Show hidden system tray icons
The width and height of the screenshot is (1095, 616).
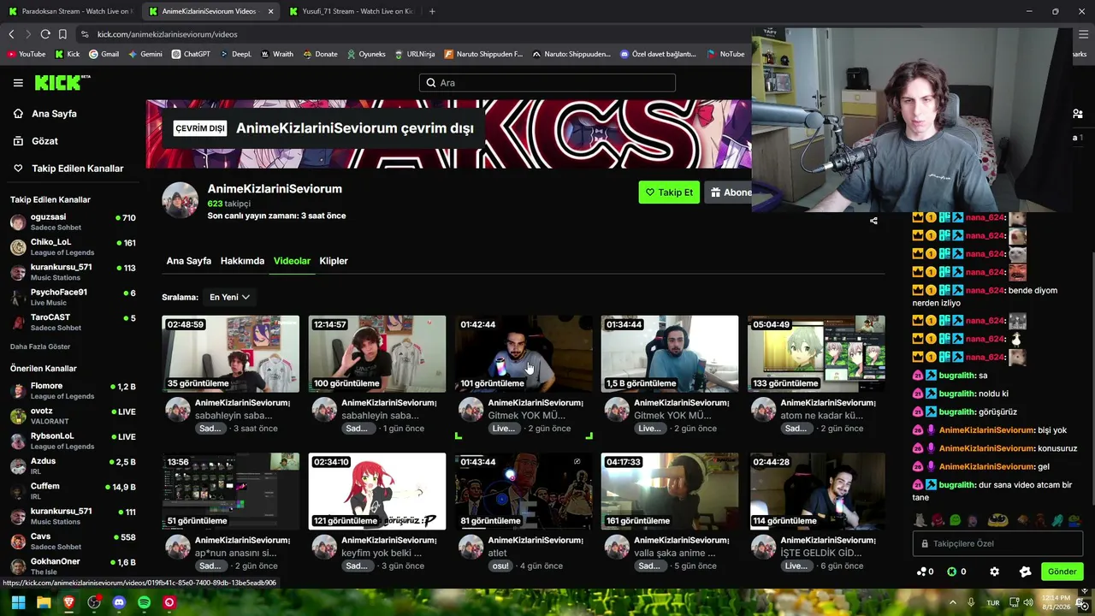(952, 602)
